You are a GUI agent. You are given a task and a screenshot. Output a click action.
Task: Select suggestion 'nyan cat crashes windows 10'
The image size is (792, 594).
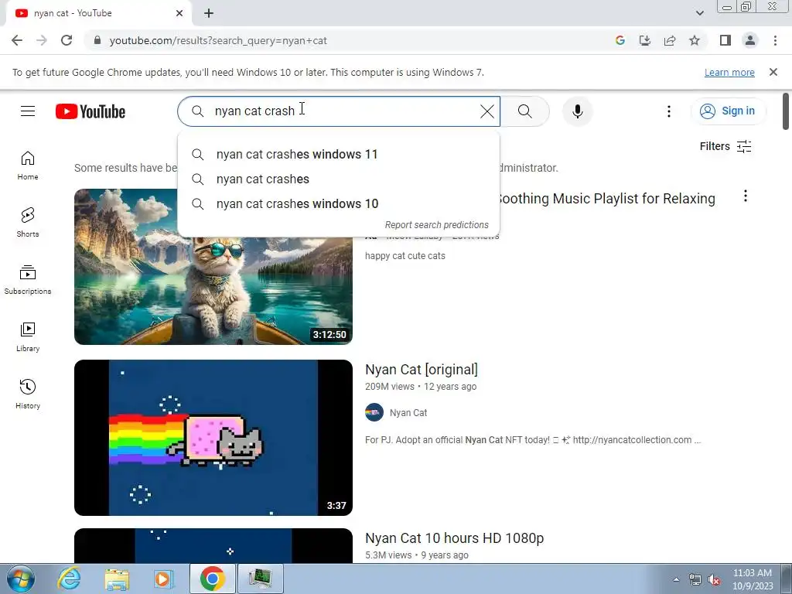[x=339, y=204]
